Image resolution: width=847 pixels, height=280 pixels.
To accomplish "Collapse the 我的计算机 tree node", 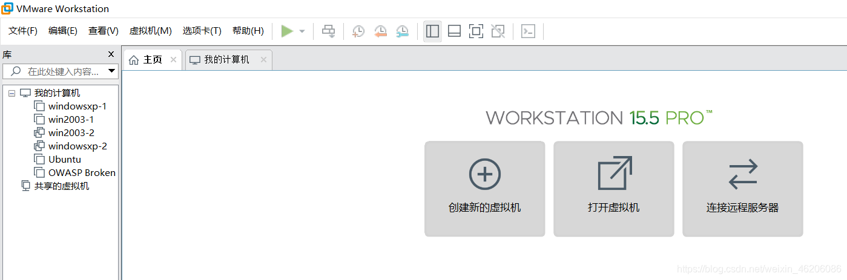I will [x=12, y=93].
